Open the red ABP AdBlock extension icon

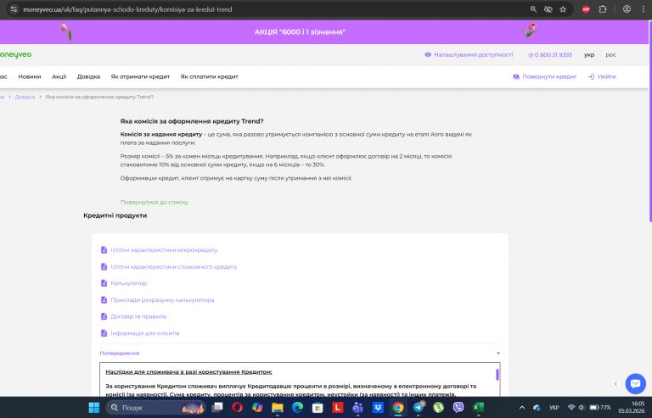click(586, 9)
